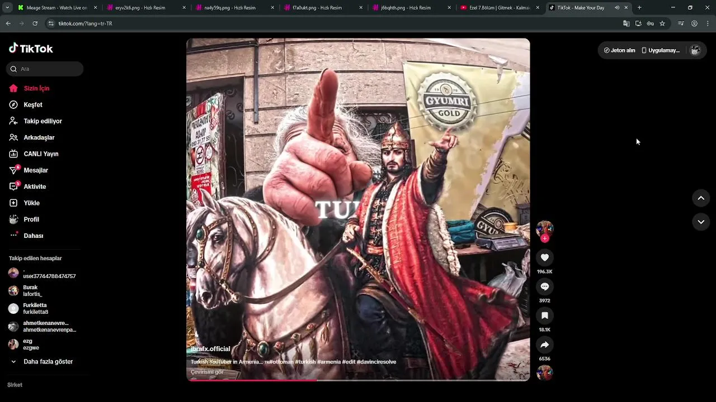716x402 pixels.
Task: Bookmark this page with star
Action: [x=662, y=23]
